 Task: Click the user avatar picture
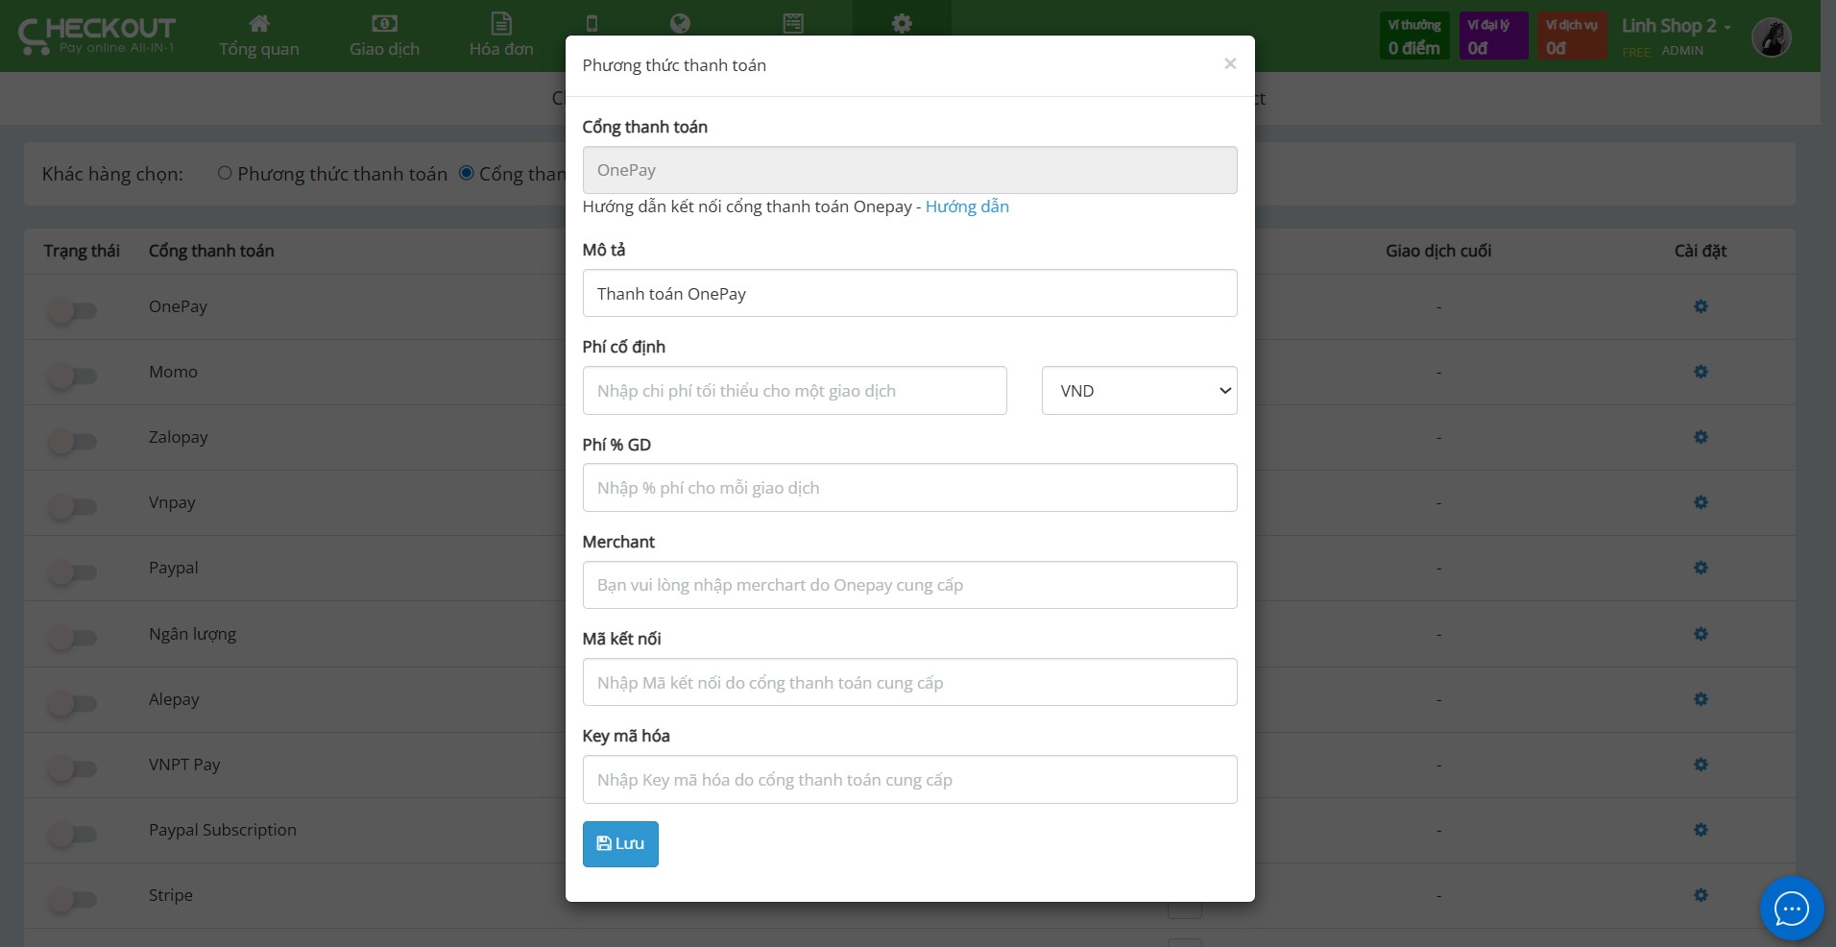(1772, 37)
